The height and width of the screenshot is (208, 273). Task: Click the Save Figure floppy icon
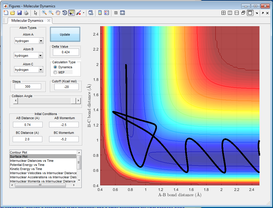click(19, 13)
